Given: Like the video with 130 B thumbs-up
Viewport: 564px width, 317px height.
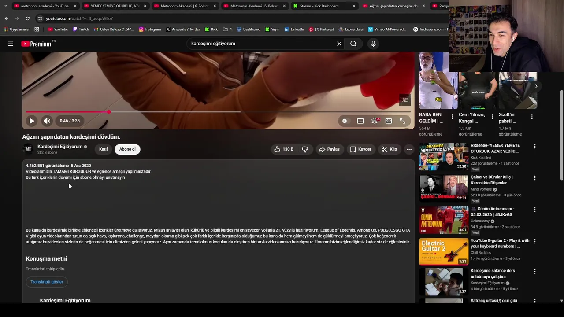Looking at the screenshot, I should pyautogui.click(x=283, y=149).
